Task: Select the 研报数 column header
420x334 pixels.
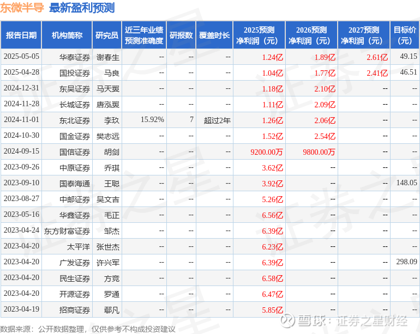Action: 181,35
